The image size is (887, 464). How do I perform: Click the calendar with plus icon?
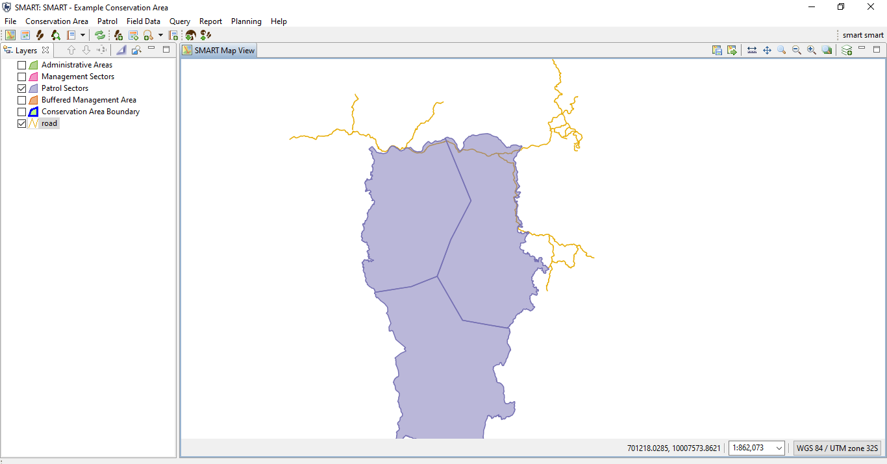click(x=134, y=35)
